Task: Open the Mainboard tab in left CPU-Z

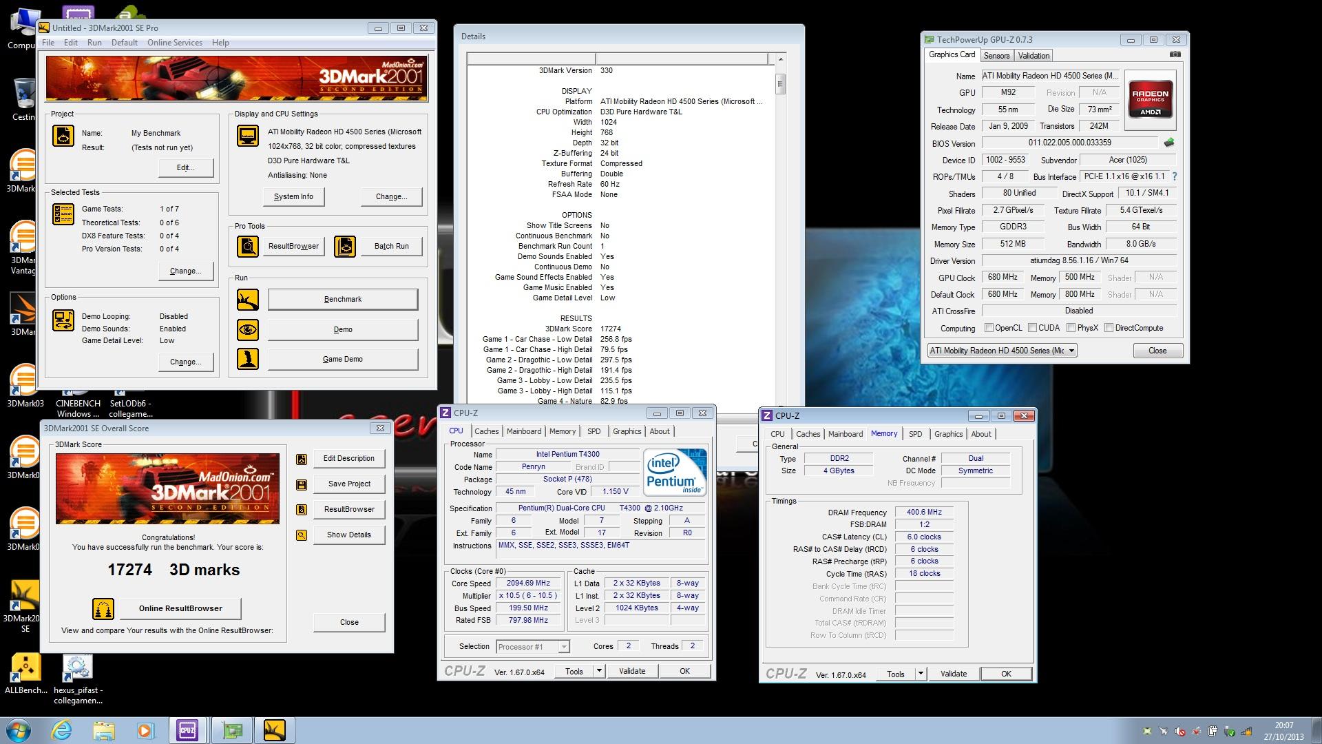Action: tap(524, 431)
